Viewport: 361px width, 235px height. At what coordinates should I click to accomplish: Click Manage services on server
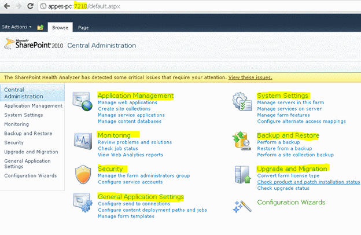(289, 109)
